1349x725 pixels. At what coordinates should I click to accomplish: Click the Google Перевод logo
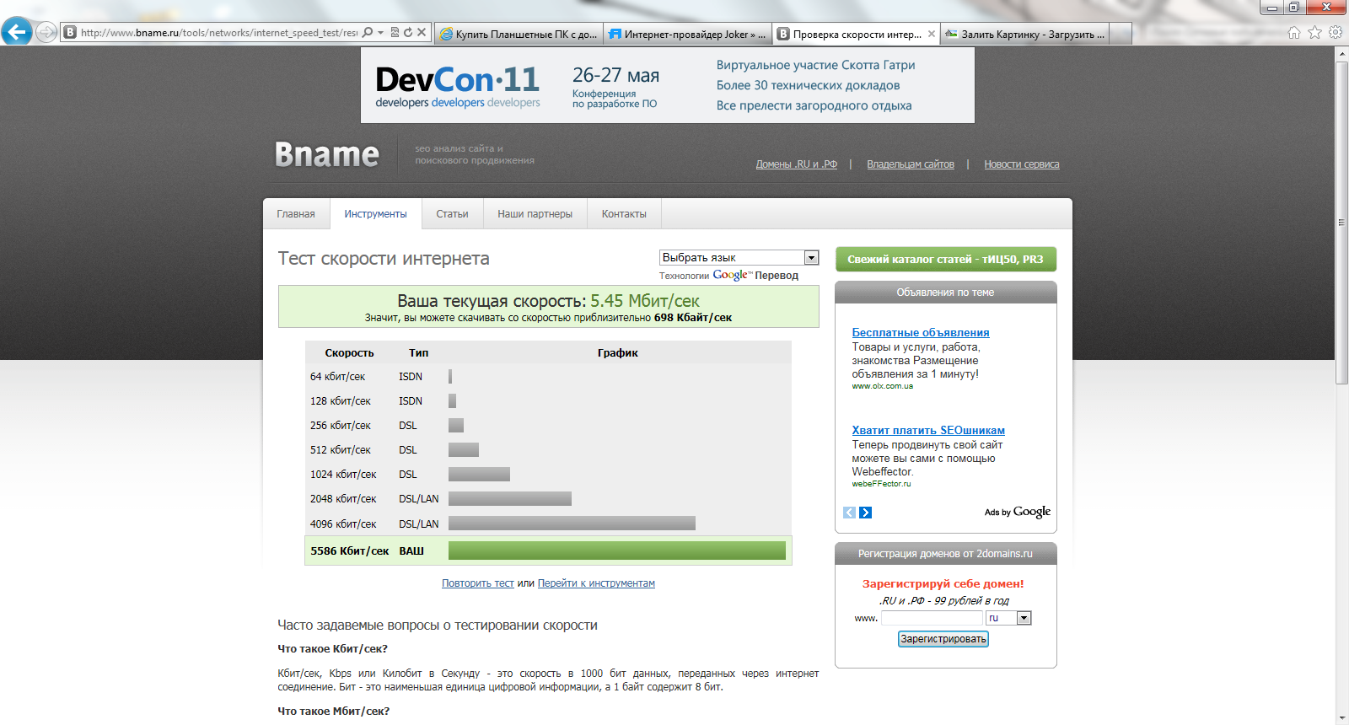pyautogui.click(x=755, y=275)
